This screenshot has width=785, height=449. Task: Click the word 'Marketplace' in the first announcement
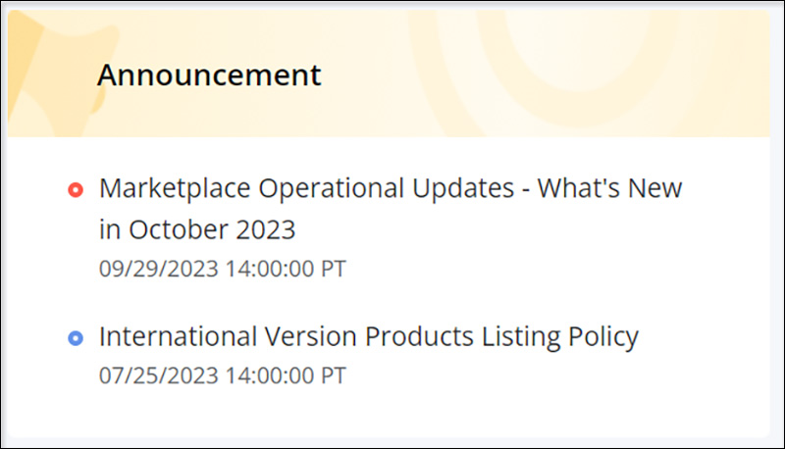click(175, 189)
